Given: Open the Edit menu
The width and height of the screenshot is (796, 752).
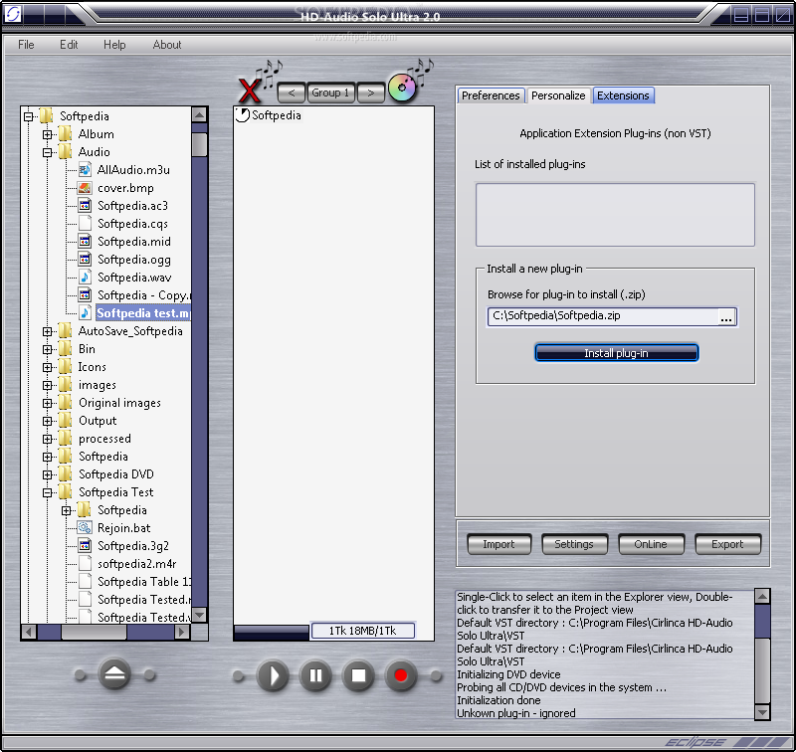Looking at the screenshot, I should pos(69,45).
